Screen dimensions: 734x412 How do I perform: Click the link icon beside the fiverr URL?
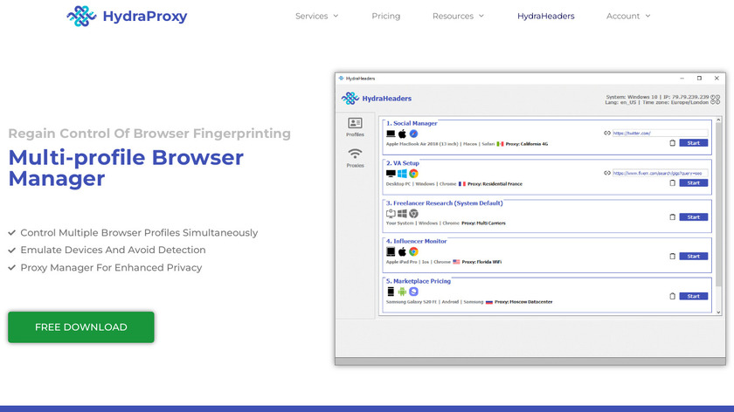[x=607, y=173]
